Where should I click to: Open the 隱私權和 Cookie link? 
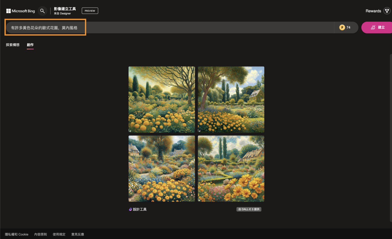tap(17, 234)
